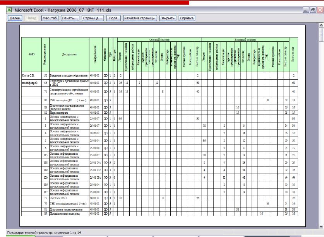The height and width of the screenshot is (237, 324).
Task: Click specialty cell '25 01 08c'
Action: point(96,177)
